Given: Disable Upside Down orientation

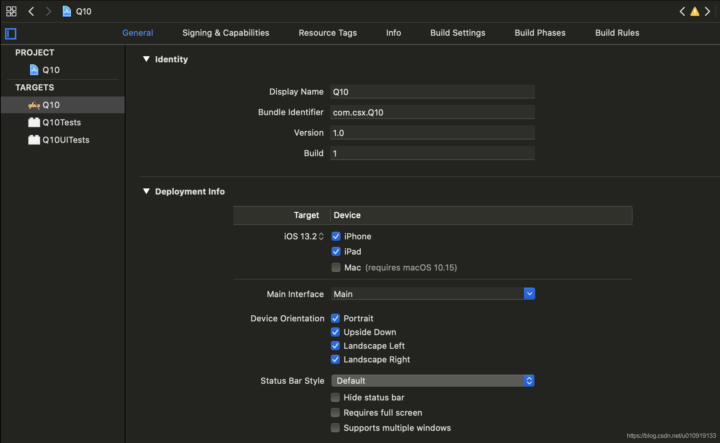Looking at the screenshot, I should [x=335, y=332].
